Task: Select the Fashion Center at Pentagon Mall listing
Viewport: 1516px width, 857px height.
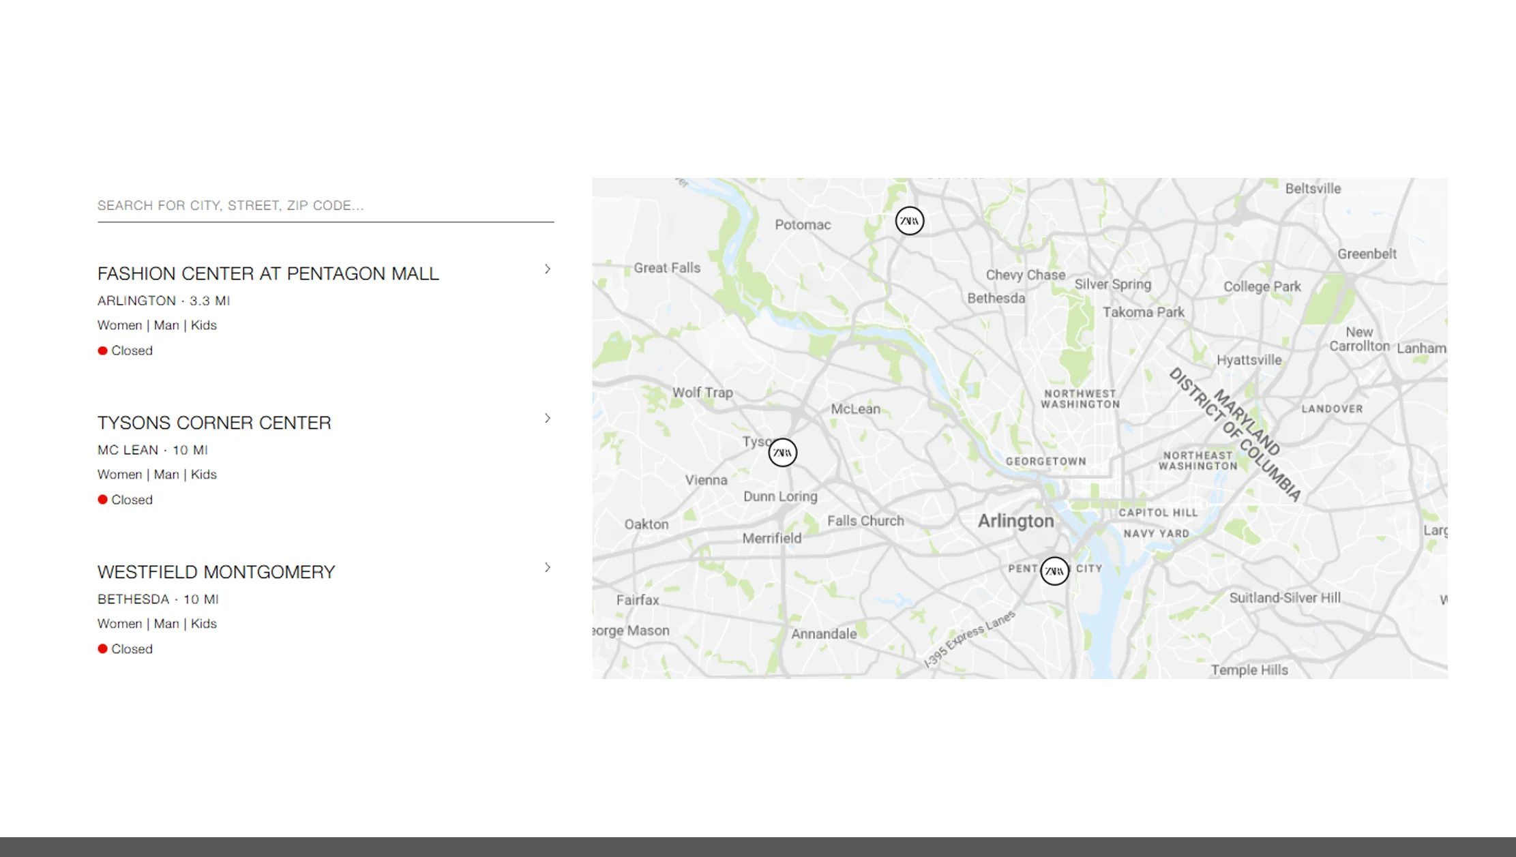Action: pyautogui.click(x=268, y=273)
